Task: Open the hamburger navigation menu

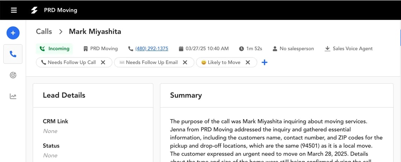Action: pyautogui.click(x=14, y=10)
